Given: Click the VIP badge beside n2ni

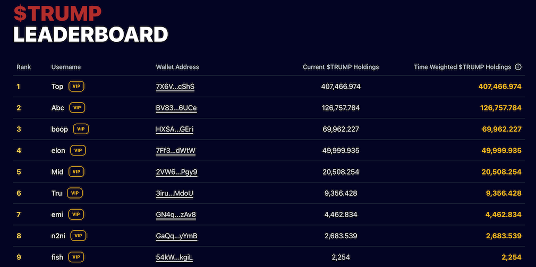Looking at the screenshot, I should tap(78, 236).
